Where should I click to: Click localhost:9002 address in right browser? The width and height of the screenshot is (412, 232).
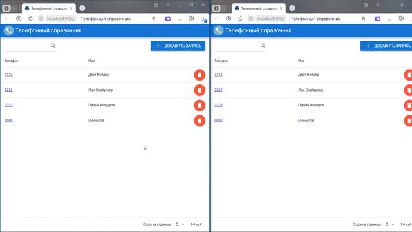click(x=270, y=19)
